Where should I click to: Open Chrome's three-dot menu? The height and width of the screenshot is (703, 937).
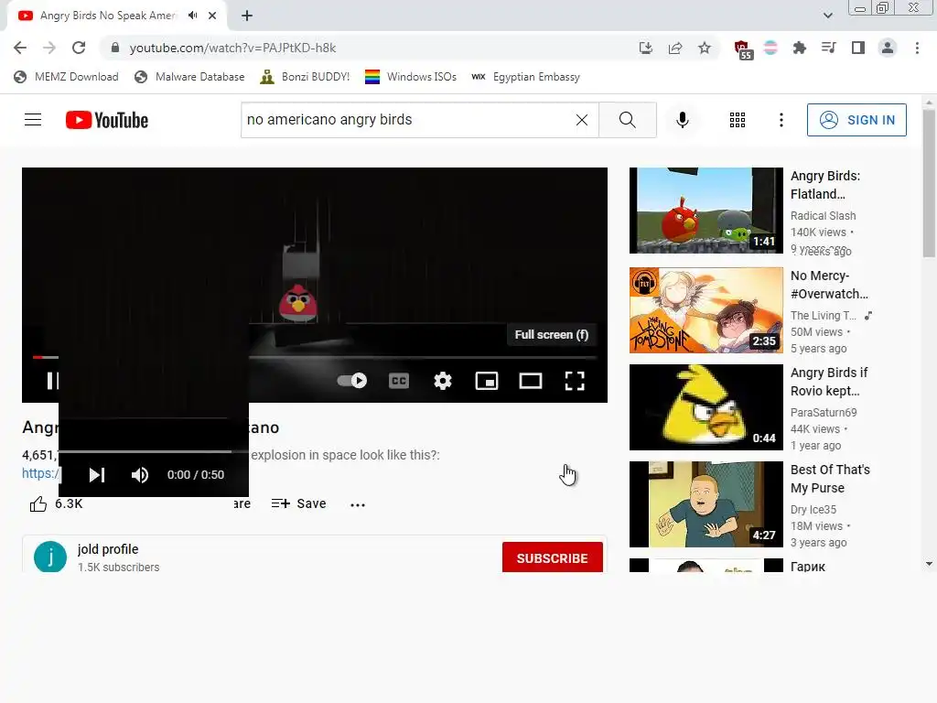[x=917, y=48]
